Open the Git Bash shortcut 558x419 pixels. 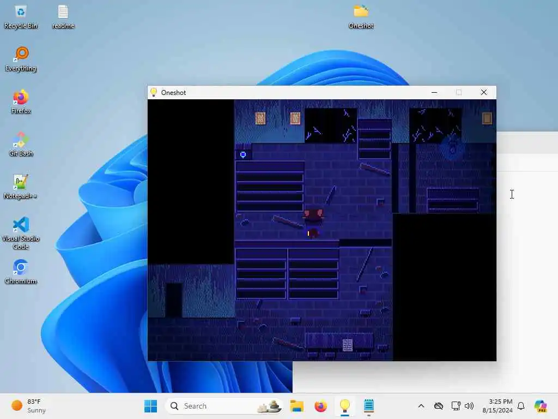pyautogui.click(x=21, y=144)
